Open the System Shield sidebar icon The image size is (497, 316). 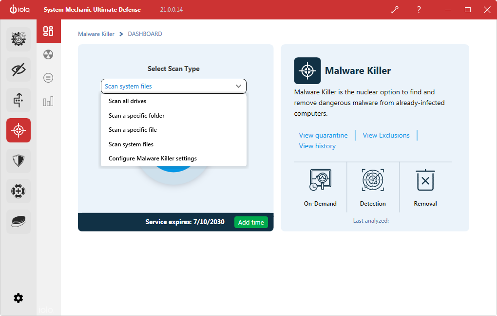[19, 161]
